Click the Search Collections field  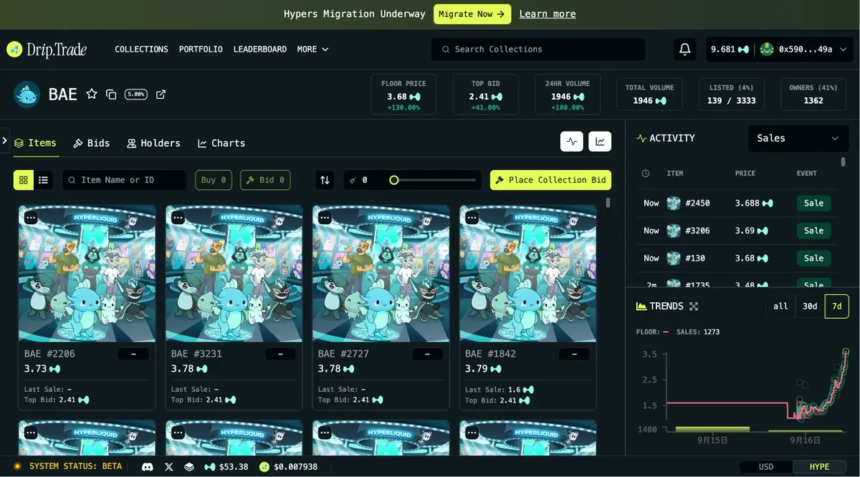click(x=538, y=49)
